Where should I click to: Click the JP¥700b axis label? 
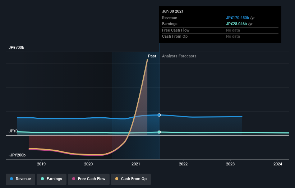[17, 47]
